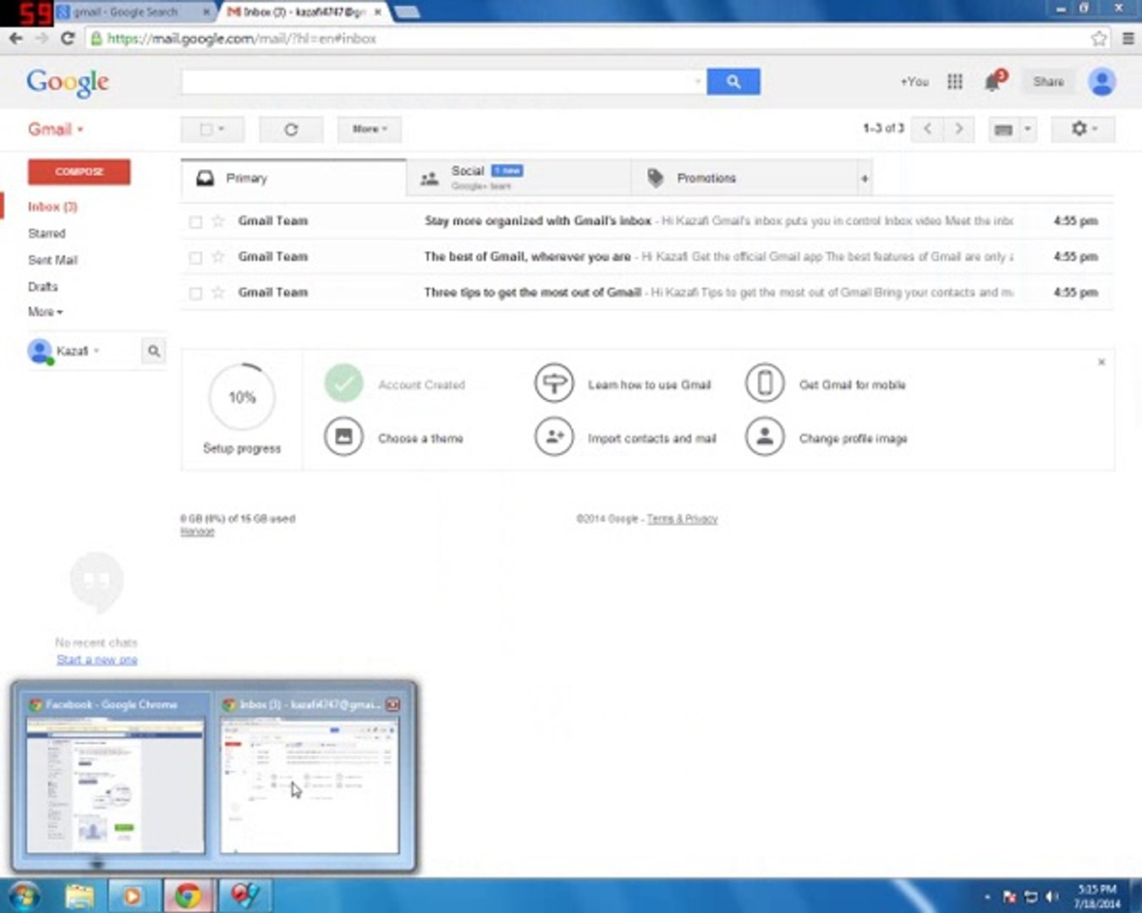Star the 'The best of Gmail' email
The image size is (1142, 913).
(218, 256)
